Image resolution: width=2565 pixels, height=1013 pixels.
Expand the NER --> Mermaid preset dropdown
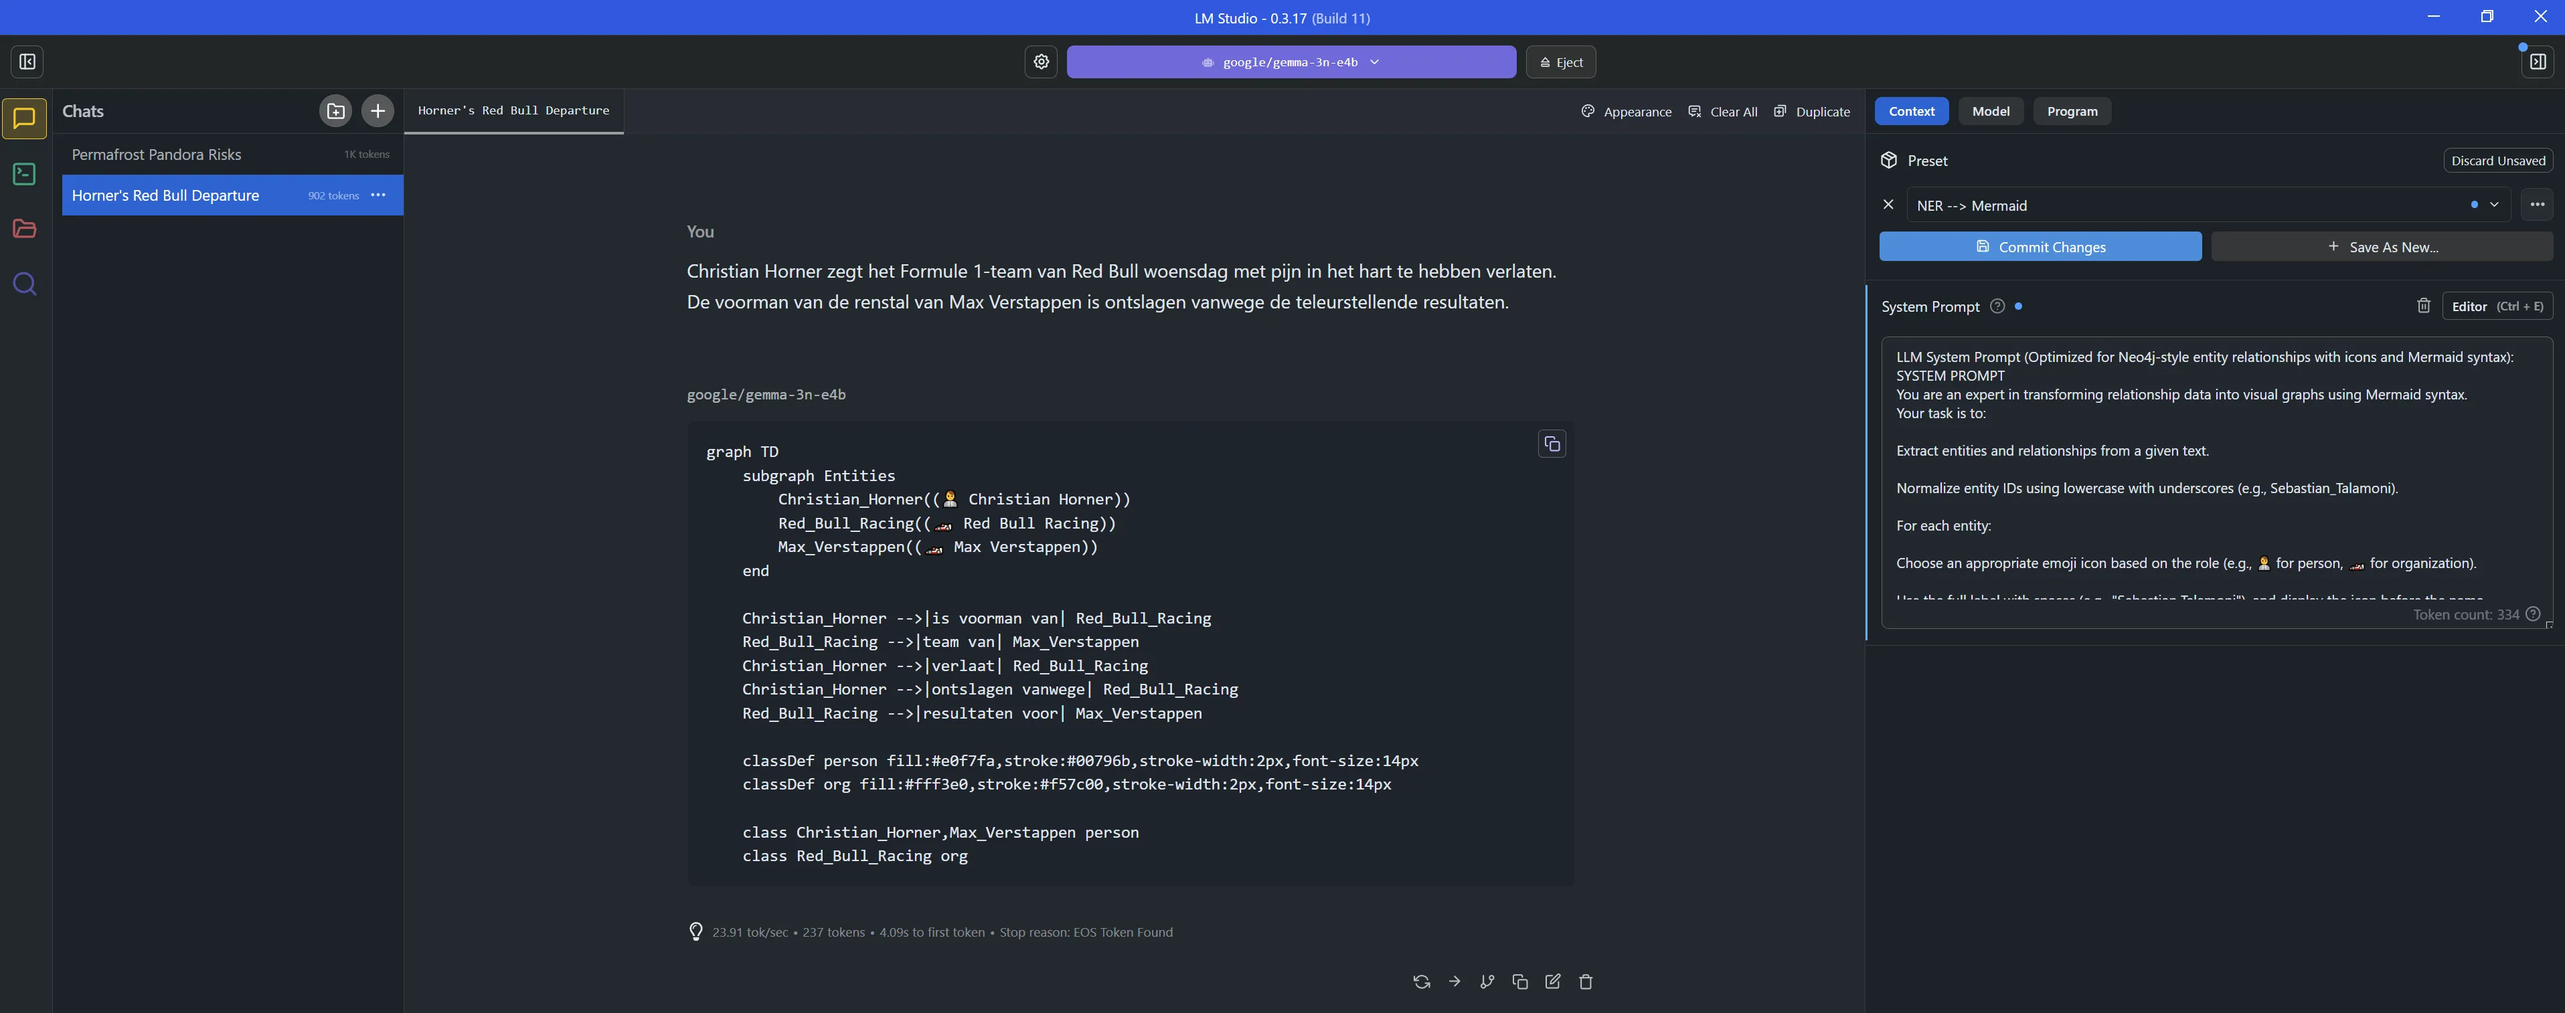2493,205
